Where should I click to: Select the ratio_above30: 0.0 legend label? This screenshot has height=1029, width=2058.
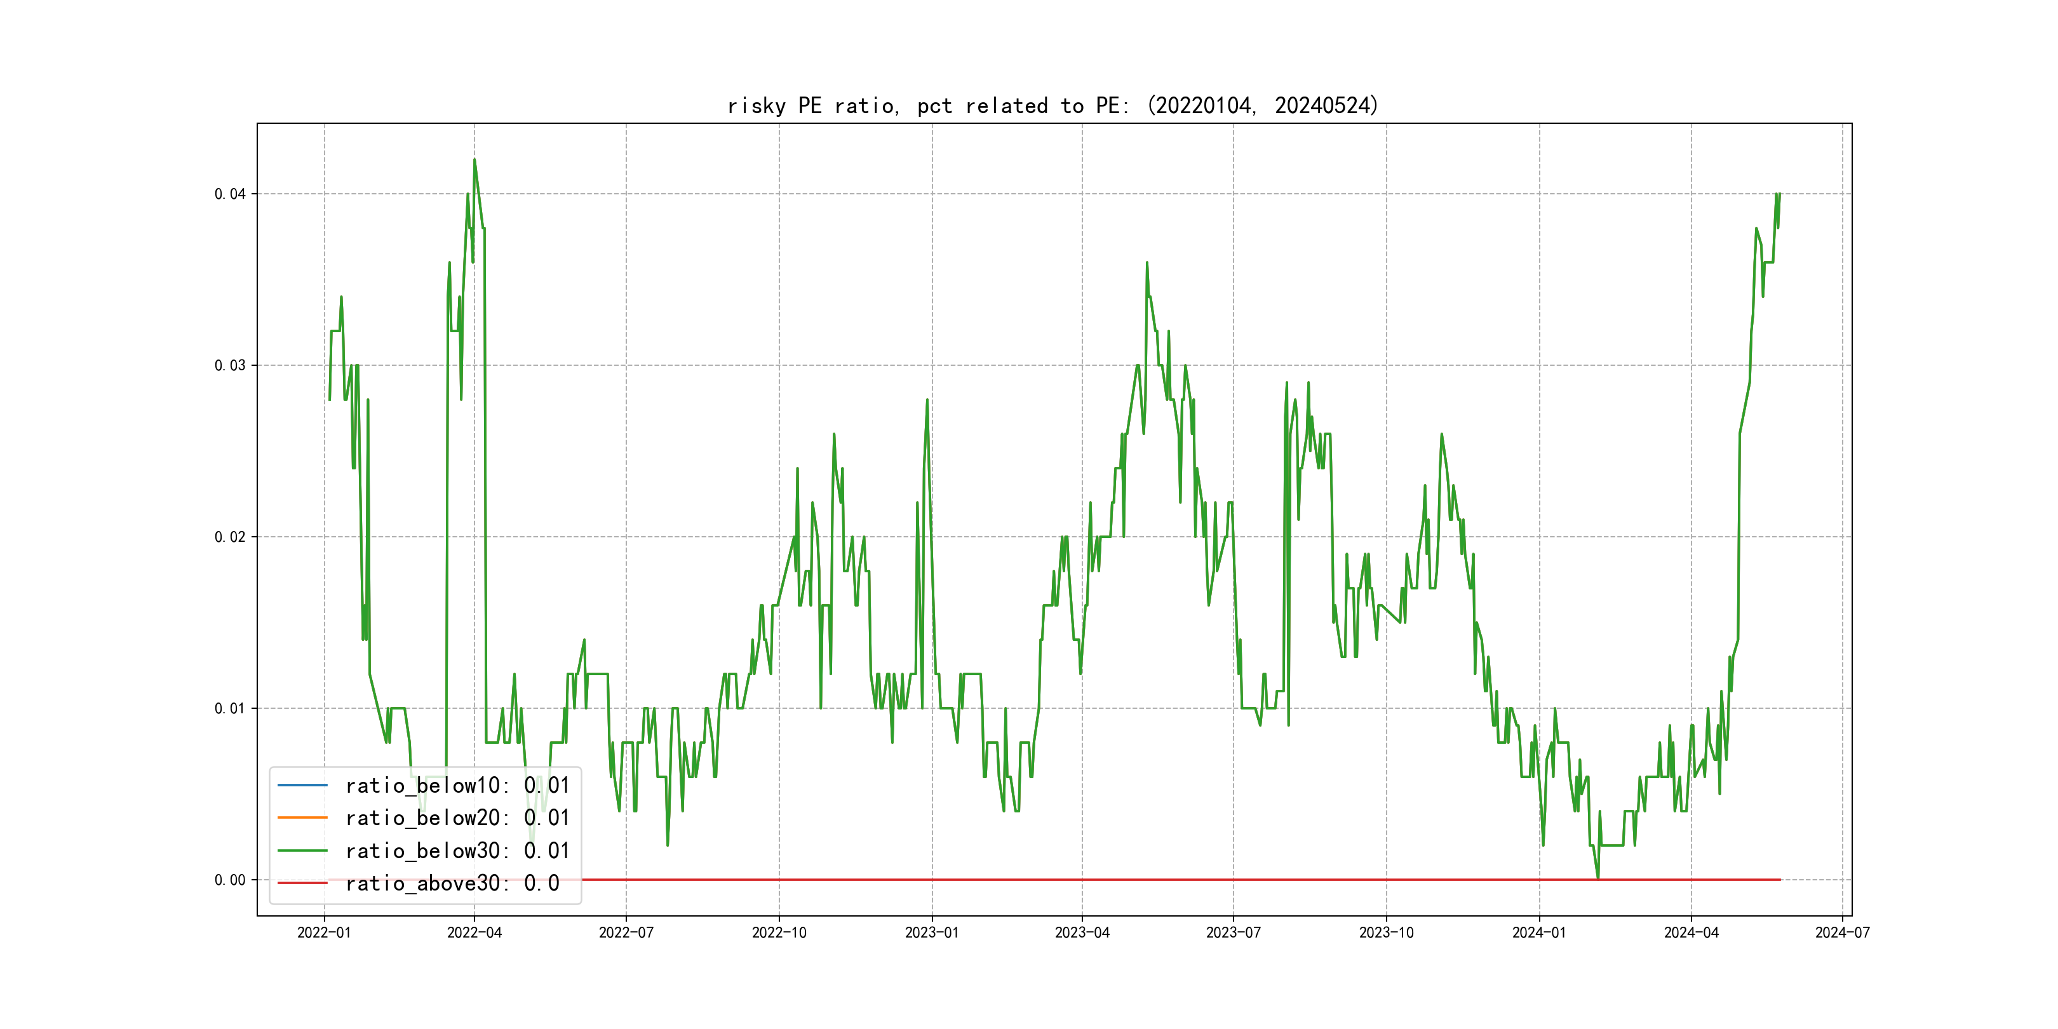pos(452,883)
